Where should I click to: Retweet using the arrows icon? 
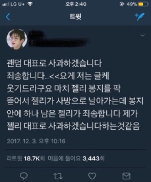pyautogui.click(x=58, y=176)
